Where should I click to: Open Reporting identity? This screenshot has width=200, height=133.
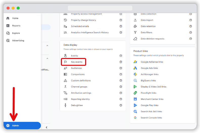80,99
